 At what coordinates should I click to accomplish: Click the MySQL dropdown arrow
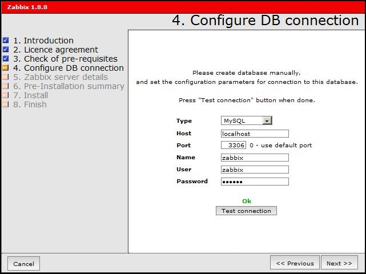(267, 121)
